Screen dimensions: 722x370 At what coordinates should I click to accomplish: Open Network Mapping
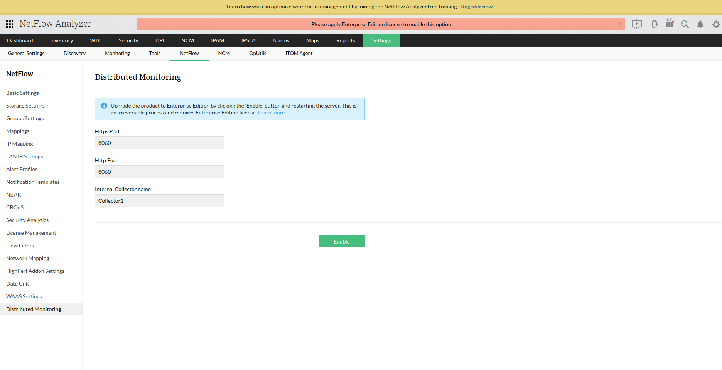click(28, 258)
